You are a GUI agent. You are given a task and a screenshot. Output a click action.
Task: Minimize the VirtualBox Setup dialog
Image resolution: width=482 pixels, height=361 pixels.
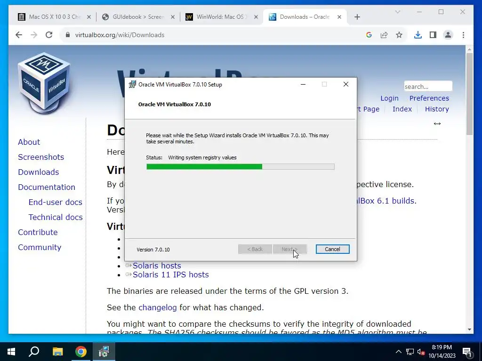(x=303, y=85)
